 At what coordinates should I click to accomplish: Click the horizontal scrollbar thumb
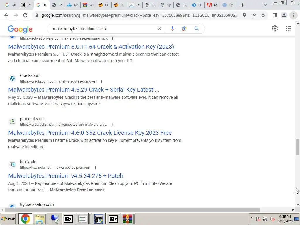coord(132,210)
